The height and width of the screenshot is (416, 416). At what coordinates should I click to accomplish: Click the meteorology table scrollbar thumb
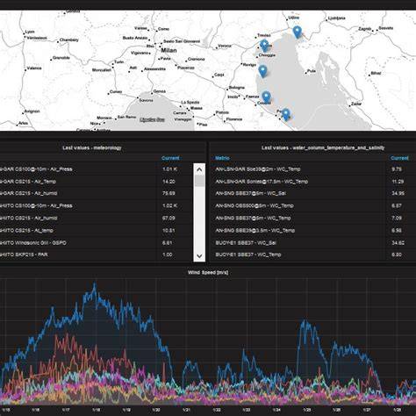tap(199, 181)
